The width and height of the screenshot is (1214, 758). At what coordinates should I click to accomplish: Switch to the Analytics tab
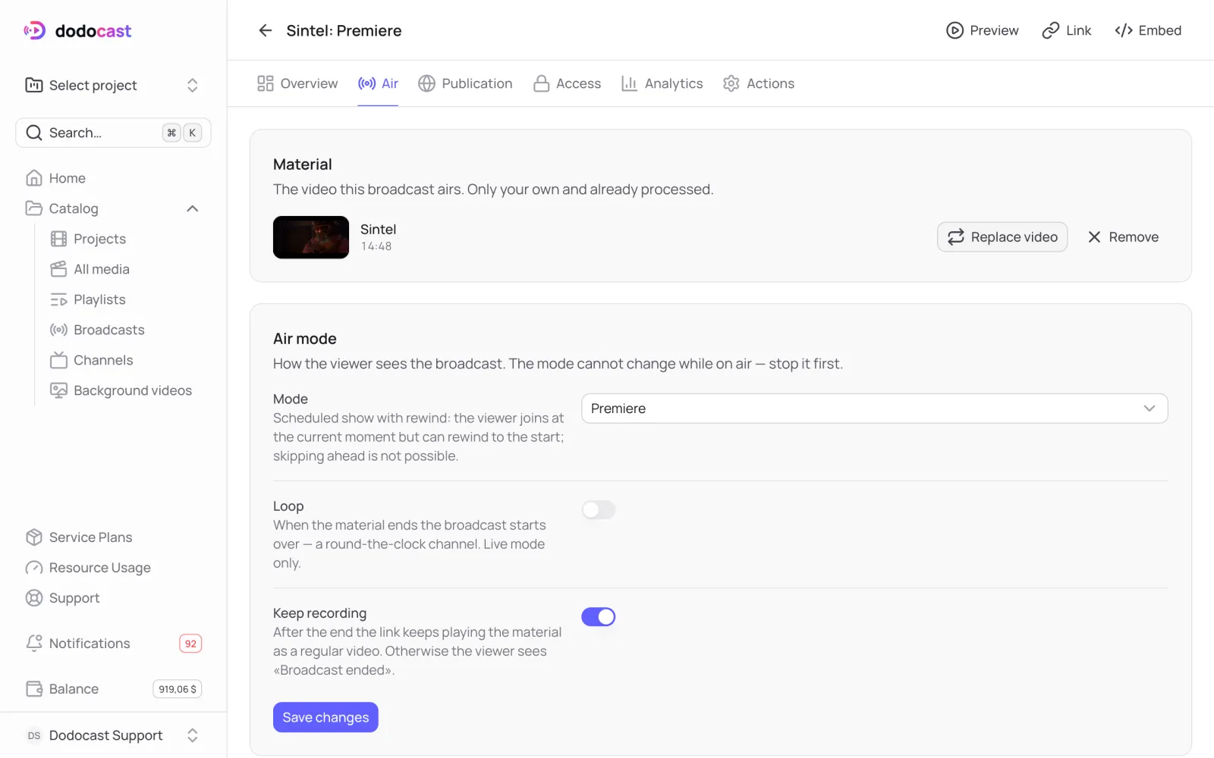662,83
